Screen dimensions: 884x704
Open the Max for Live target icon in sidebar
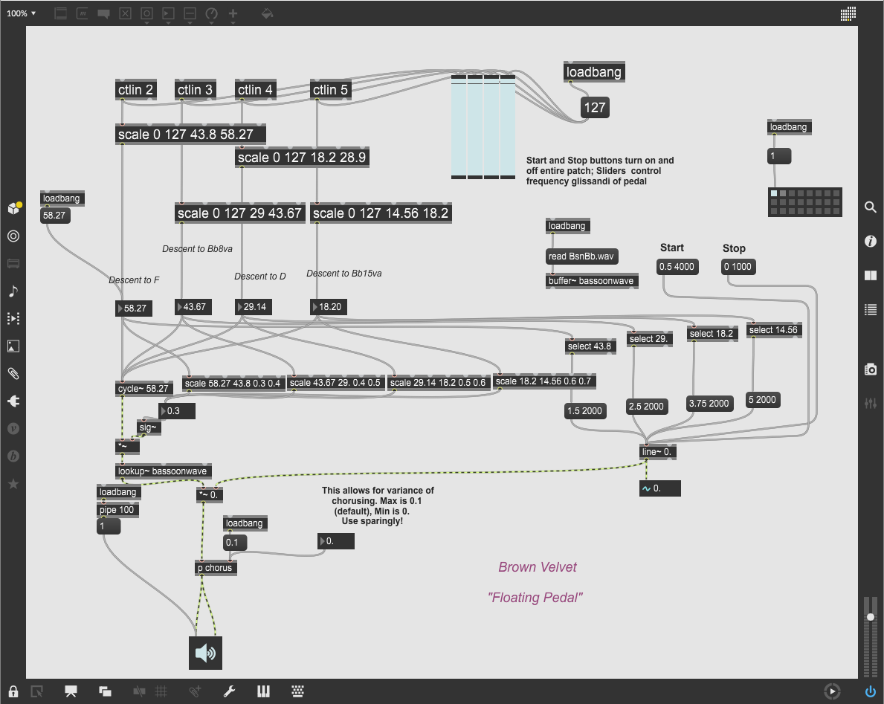[x=13, y=236]
